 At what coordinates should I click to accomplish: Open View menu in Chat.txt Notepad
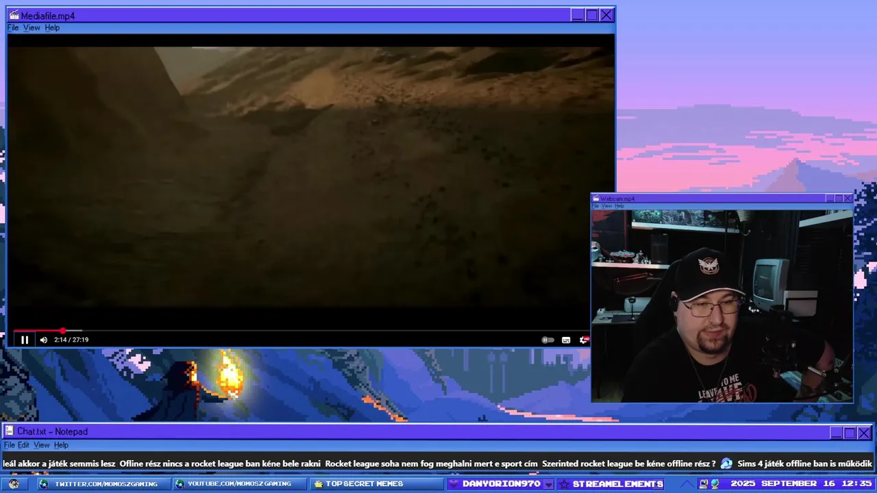[42, 445]
